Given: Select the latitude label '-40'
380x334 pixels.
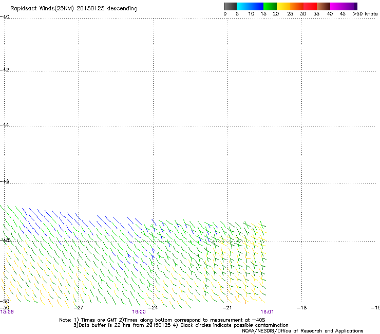Looking at the screenshot, I should pos(5,17).
